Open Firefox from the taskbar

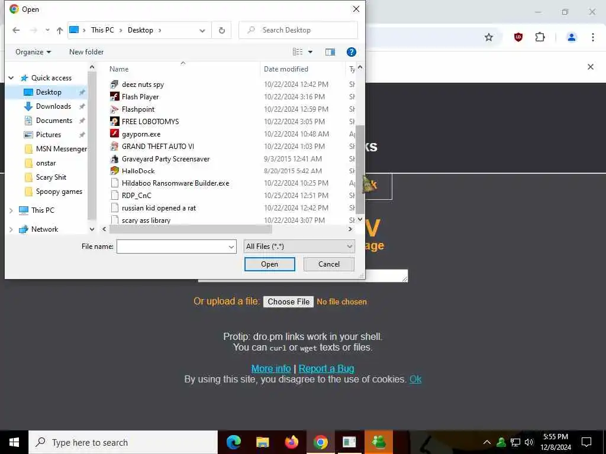tap(292, 442)
